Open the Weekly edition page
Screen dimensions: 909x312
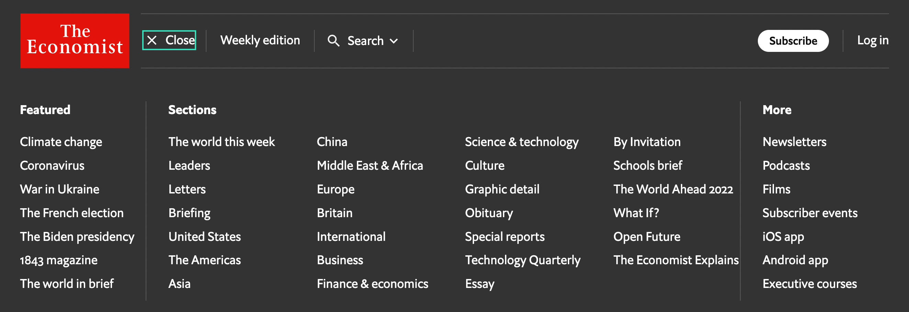click(260, 40)
